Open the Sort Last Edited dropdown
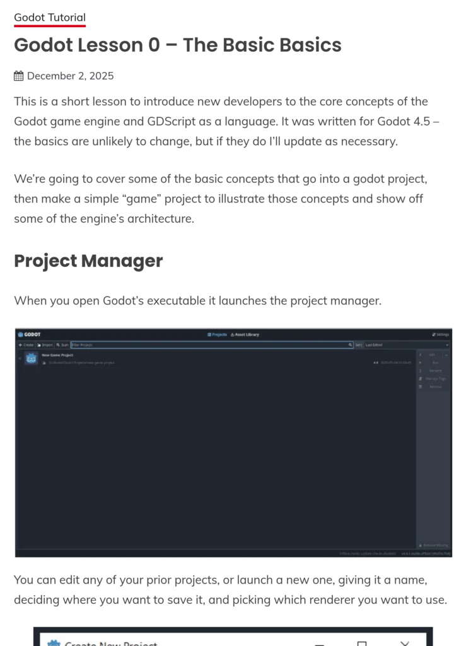This screenshot has height=646, width=466. 407,345
